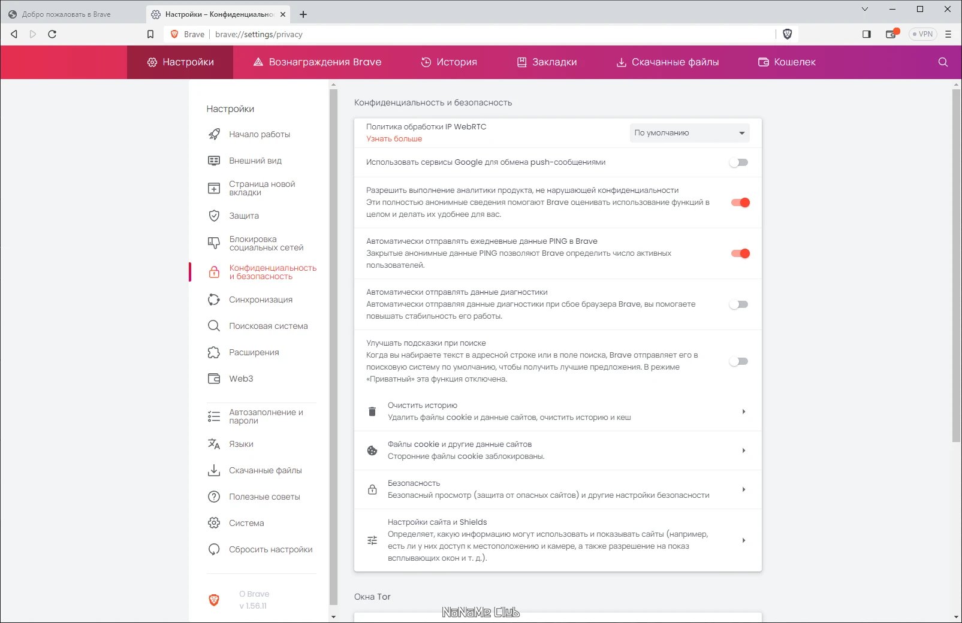Open О Brave version entry
The image size is (962, 623).
pos(254,600)
